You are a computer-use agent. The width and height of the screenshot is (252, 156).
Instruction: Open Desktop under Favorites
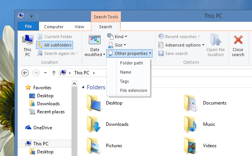click(41, 96)
